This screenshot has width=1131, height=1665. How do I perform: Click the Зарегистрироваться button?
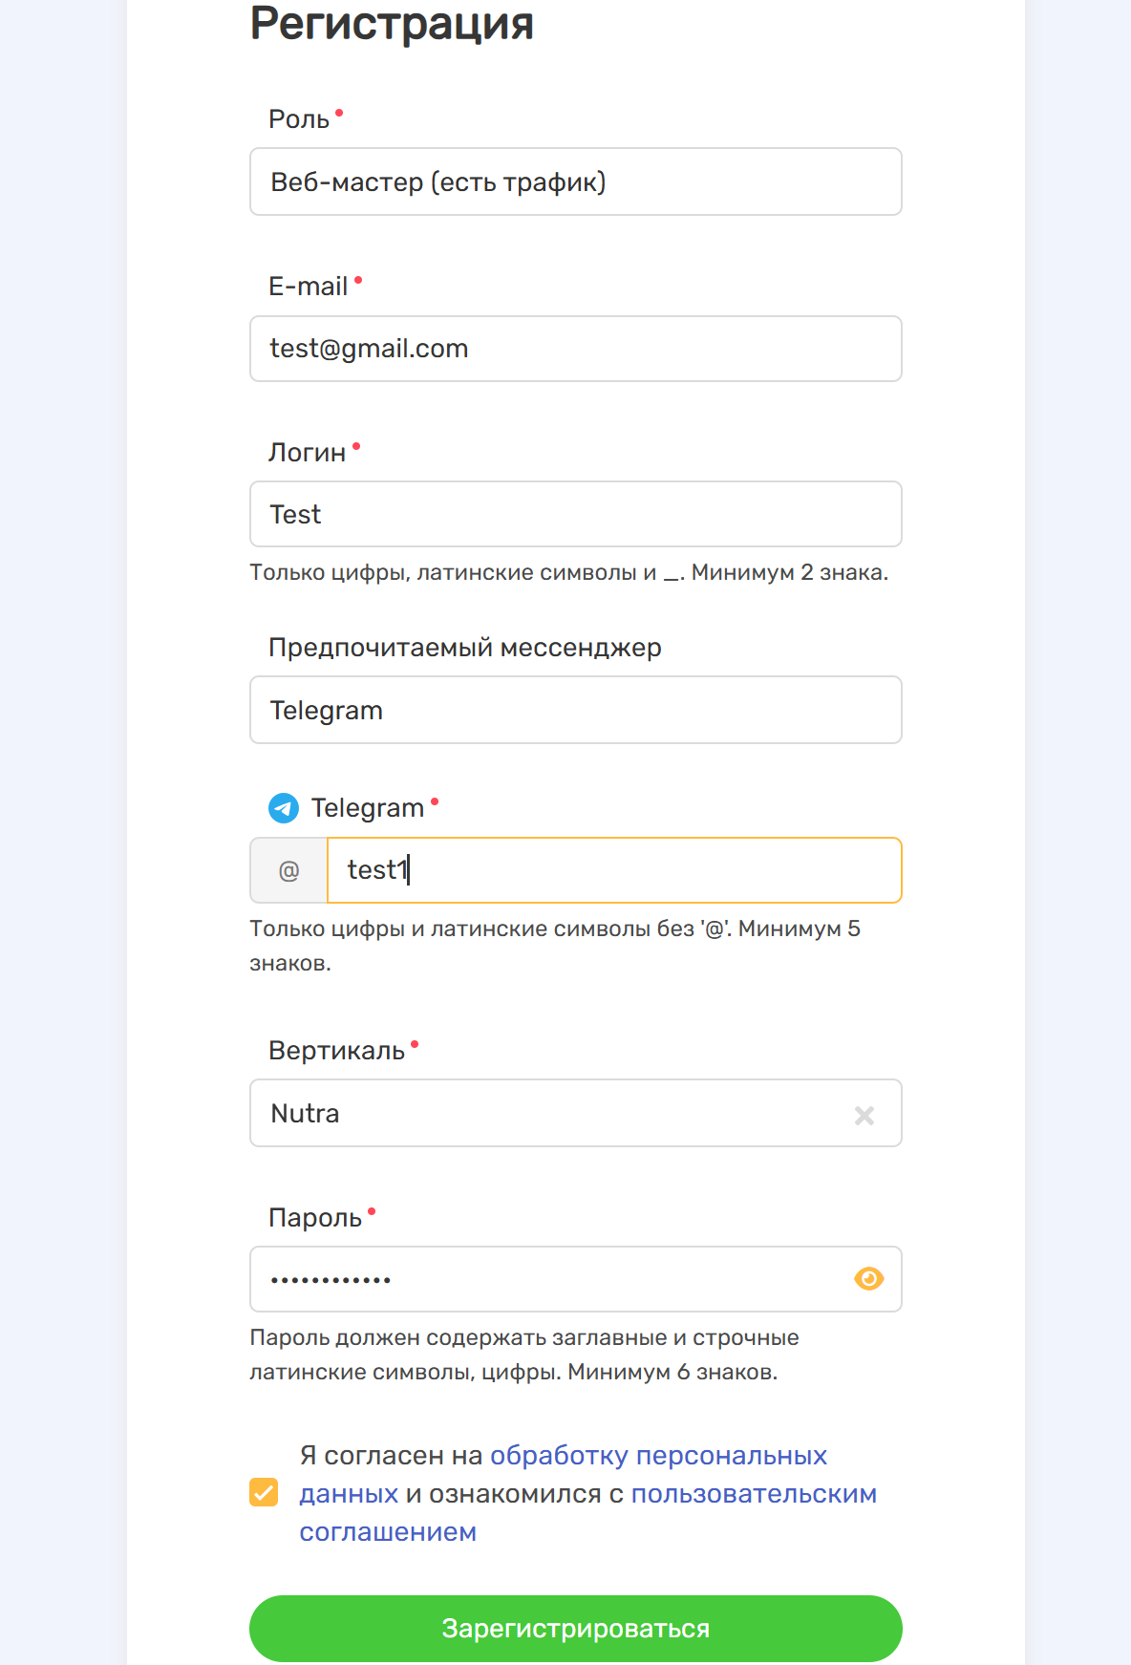click(x=576, y=1629)
